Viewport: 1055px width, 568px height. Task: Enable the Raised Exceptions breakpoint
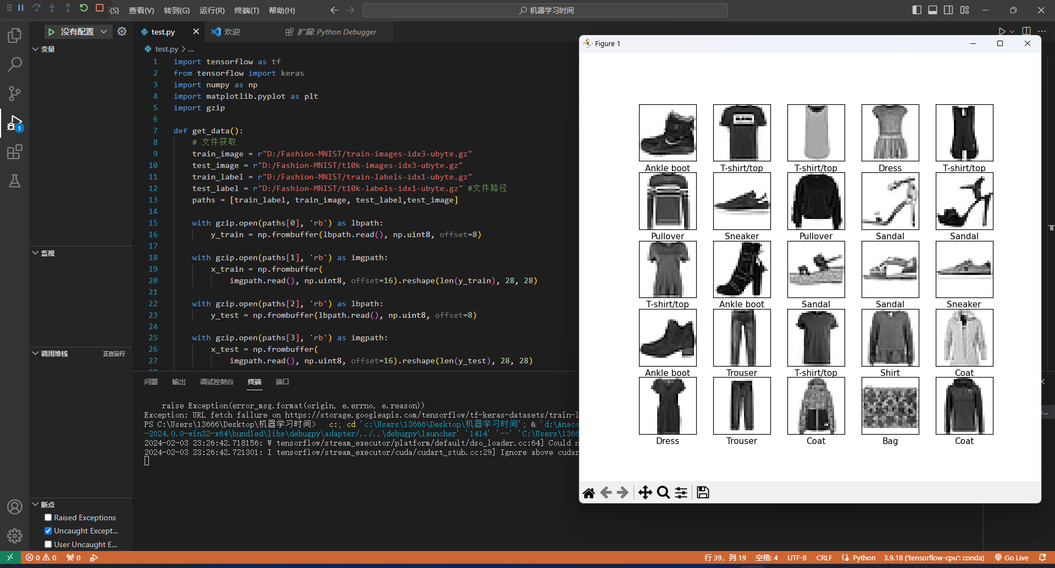pyautogui.click(x=48, y=518)
